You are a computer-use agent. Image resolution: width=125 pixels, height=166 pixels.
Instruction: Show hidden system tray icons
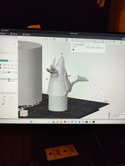pyautogui.click(x=121, y=122)
